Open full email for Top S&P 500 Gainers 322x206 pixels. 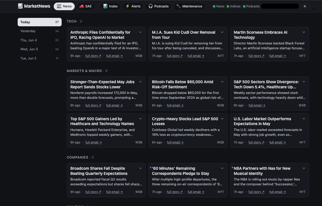[x=94, y=142]
